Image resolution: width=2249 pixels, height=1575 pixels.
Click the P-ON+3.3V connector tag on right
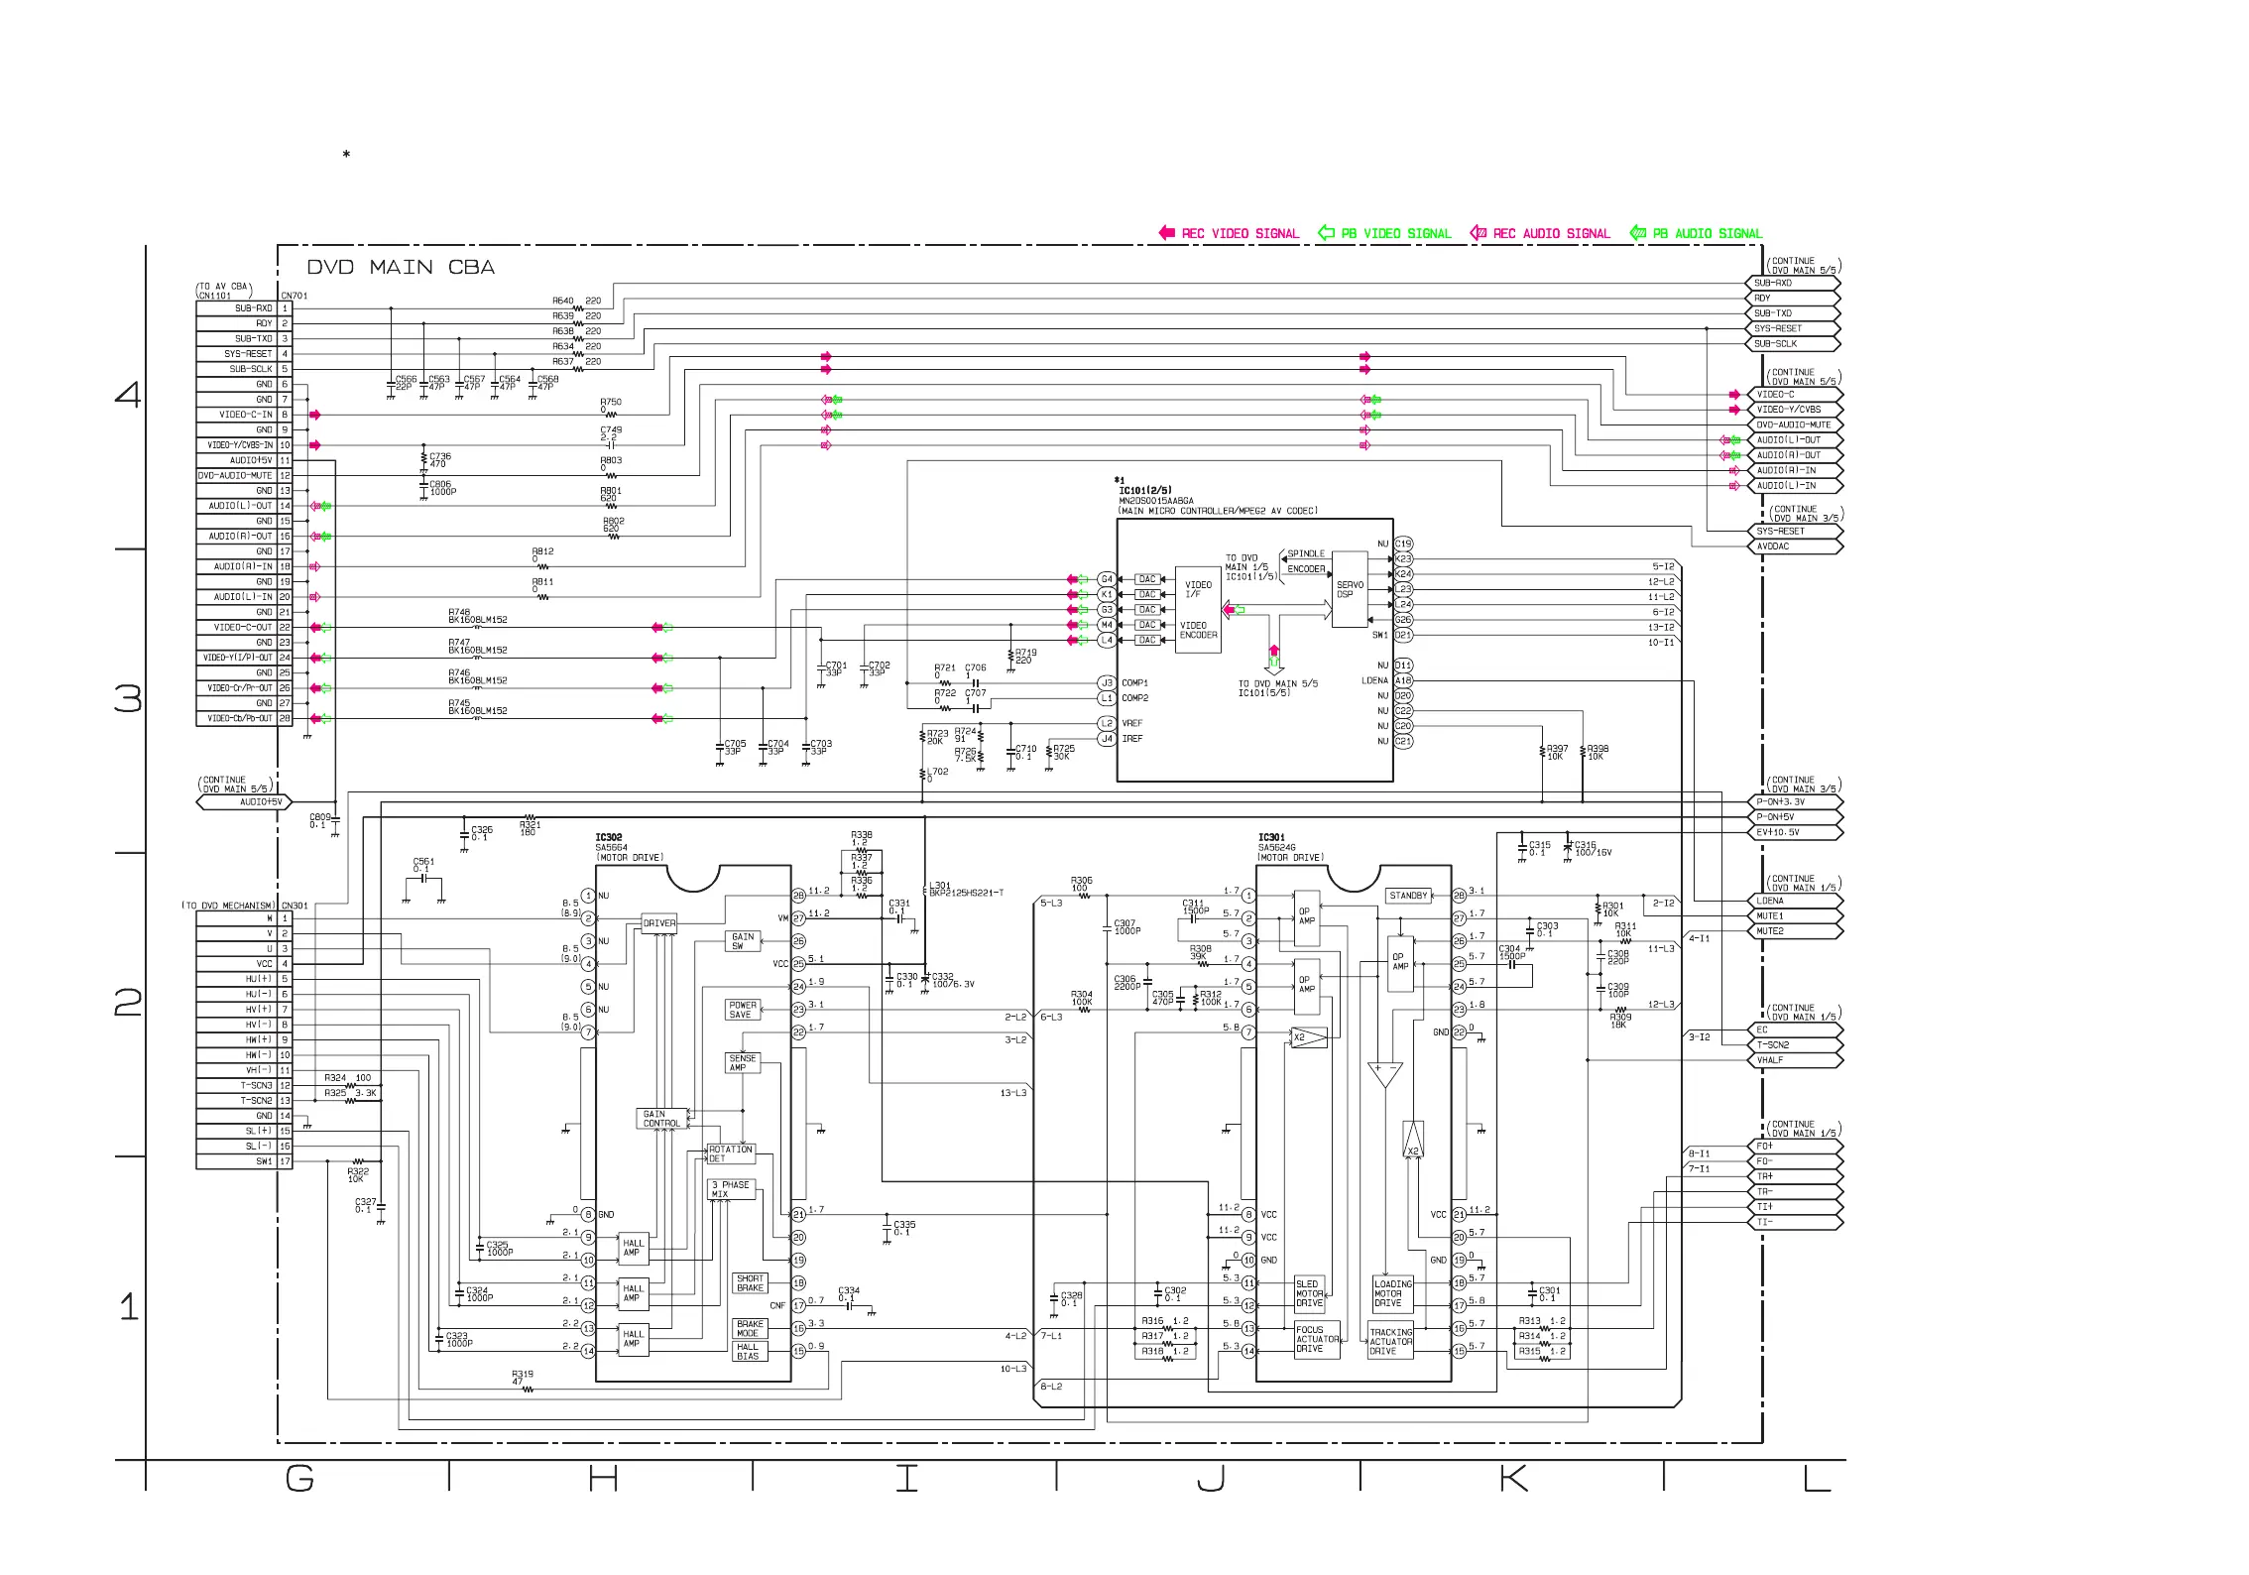[x=1795, y=801]
